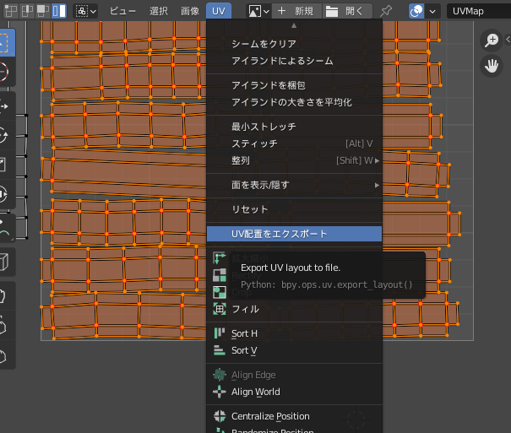Click the UVMap active UV field

(x=478, y=11)
